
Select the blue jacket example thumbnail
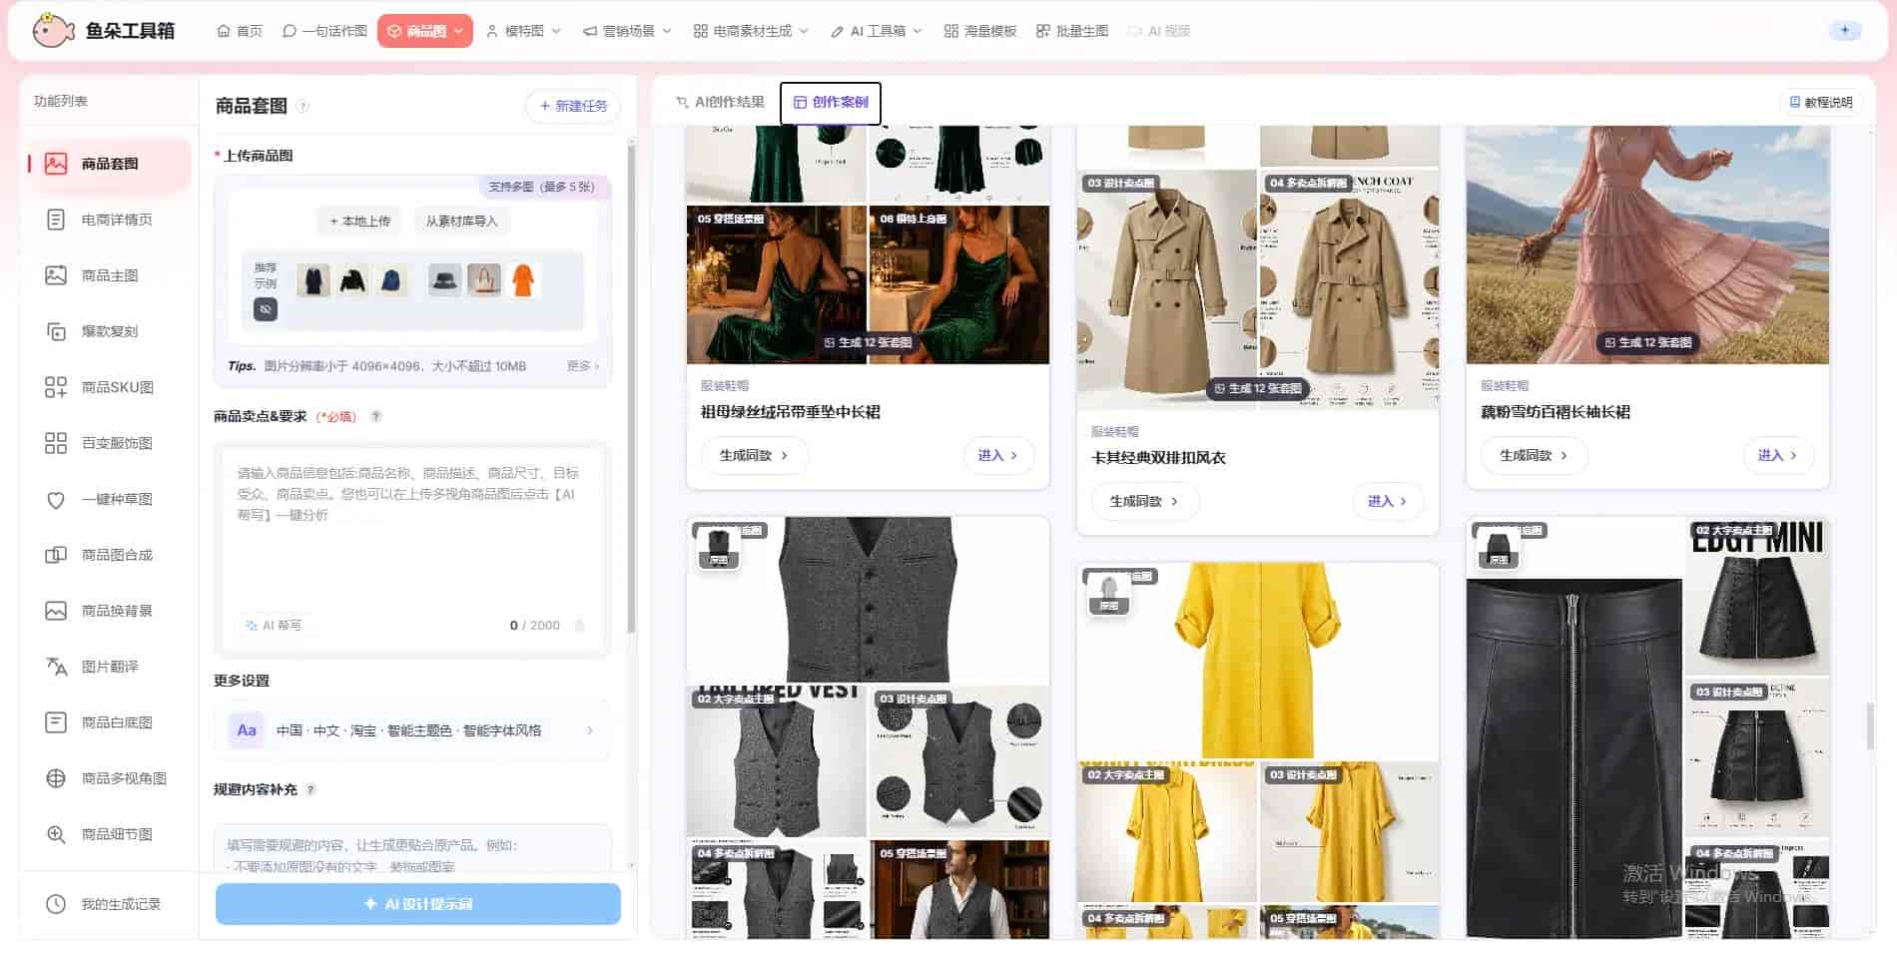(x=392, y=281)
